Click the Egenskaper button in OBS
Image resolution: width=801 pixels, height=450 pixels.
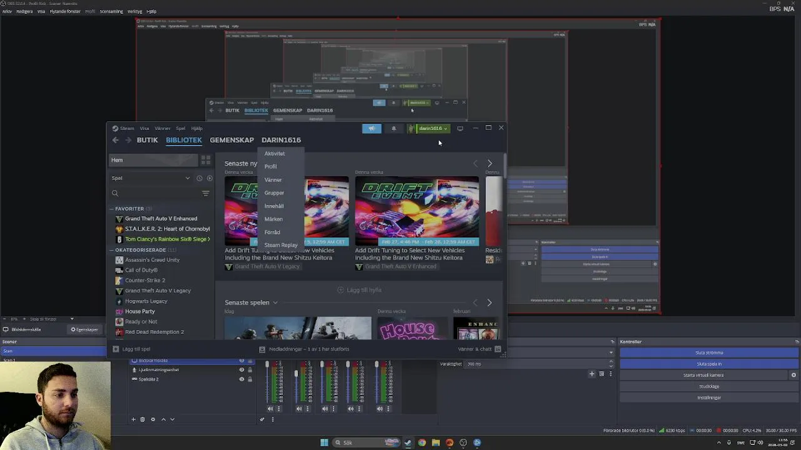[84, 329]
